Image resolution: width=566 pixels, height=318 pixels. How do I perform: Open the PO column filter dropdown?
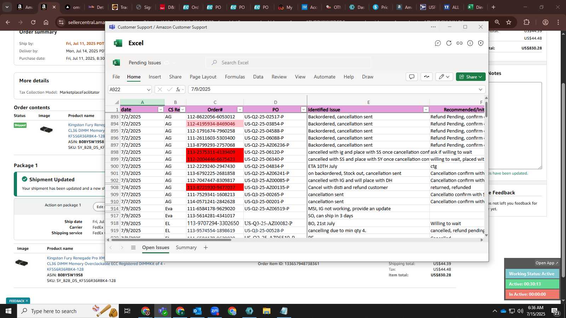303,110
